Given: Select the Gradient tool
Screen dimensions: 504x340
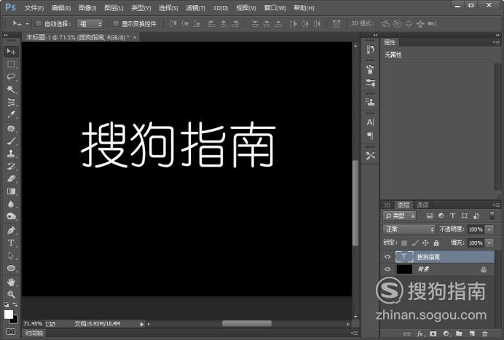Looking at the screenshot, I should [x=11, y=191].
